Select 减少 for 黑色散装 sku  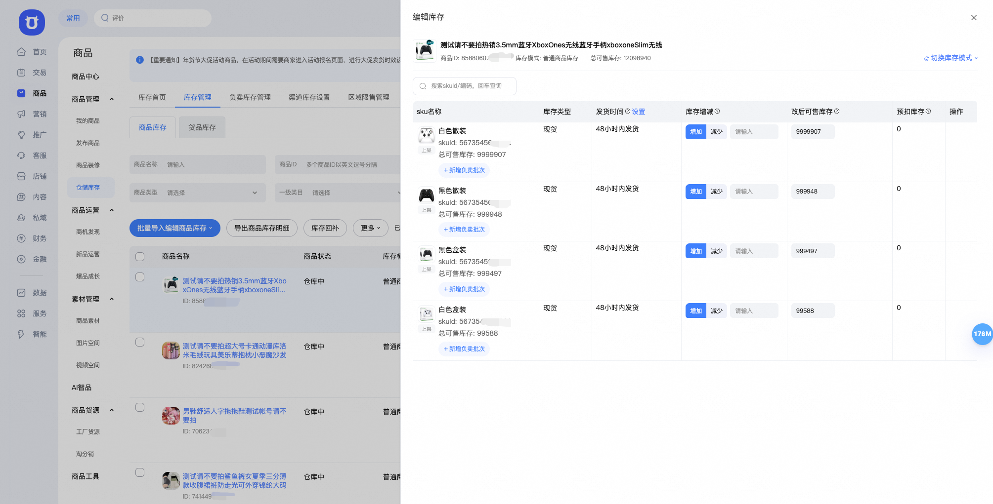(x=717, y=192)
